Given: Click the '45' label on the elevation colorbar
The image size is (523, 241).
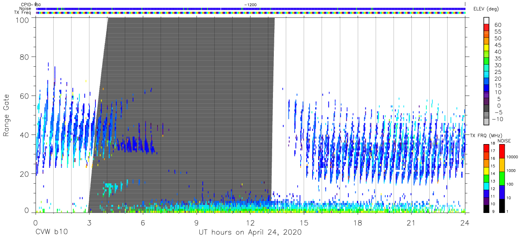Looking at the screenshot, I should tap(497, 45).
